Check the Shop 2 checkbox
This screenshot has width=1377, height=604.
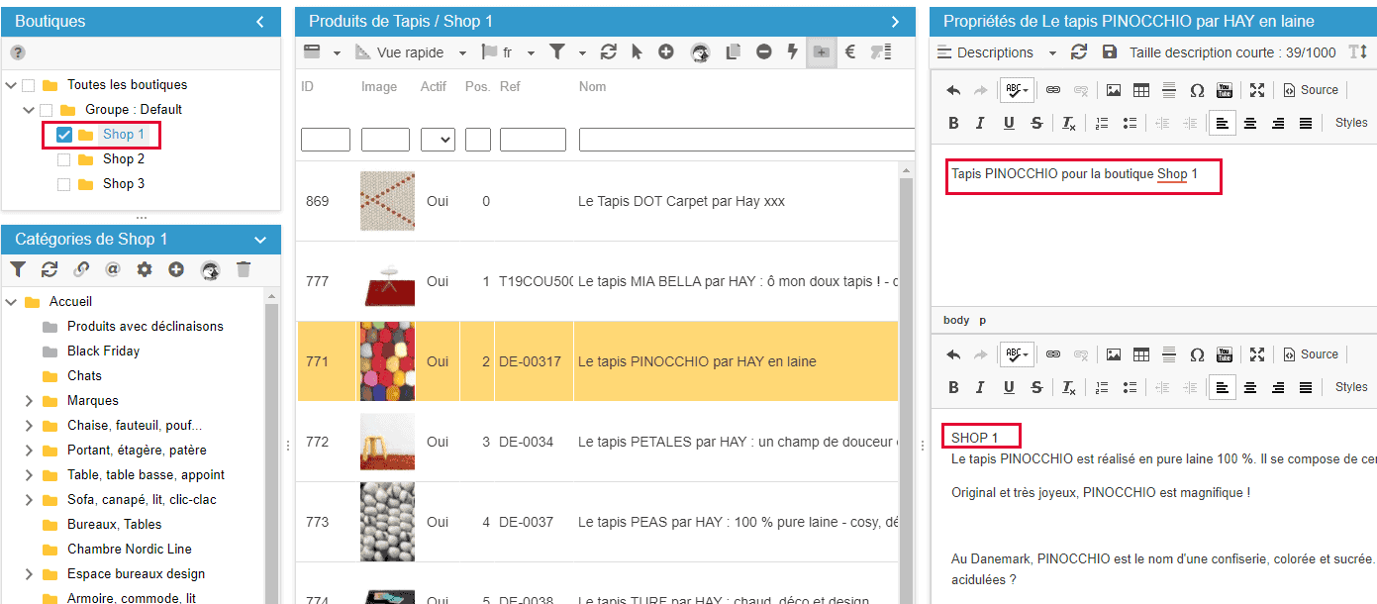(x=64, y=159)
